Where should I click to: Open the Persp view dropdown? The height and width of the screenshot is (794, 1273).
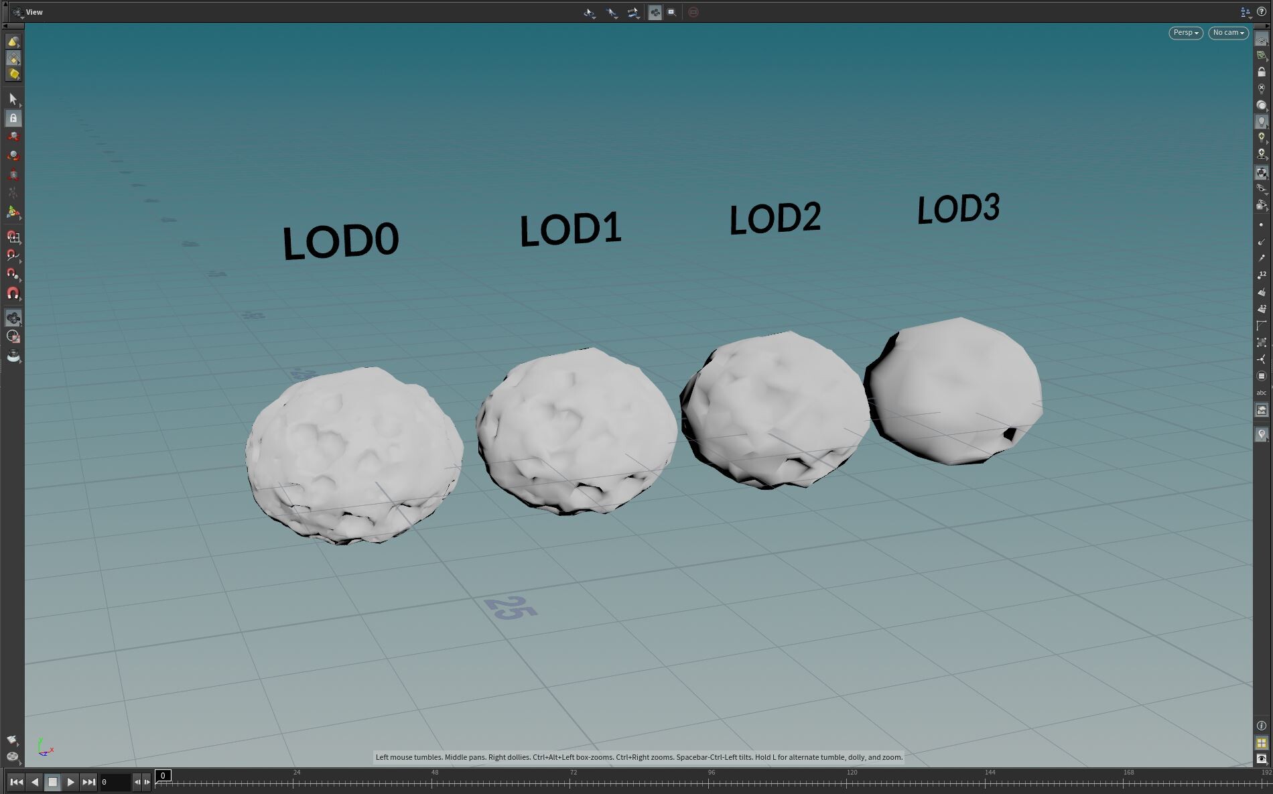click(1185, 32)
